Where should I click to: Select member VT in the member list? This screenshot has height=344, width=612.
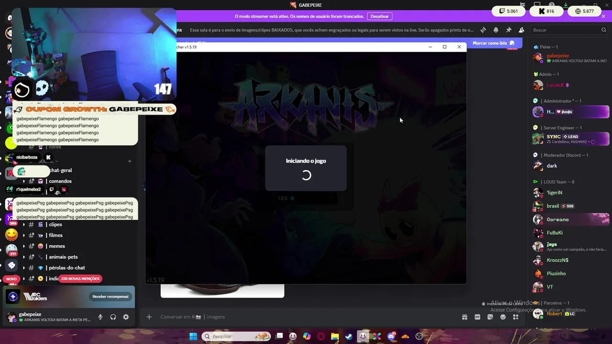coord(570,287)
